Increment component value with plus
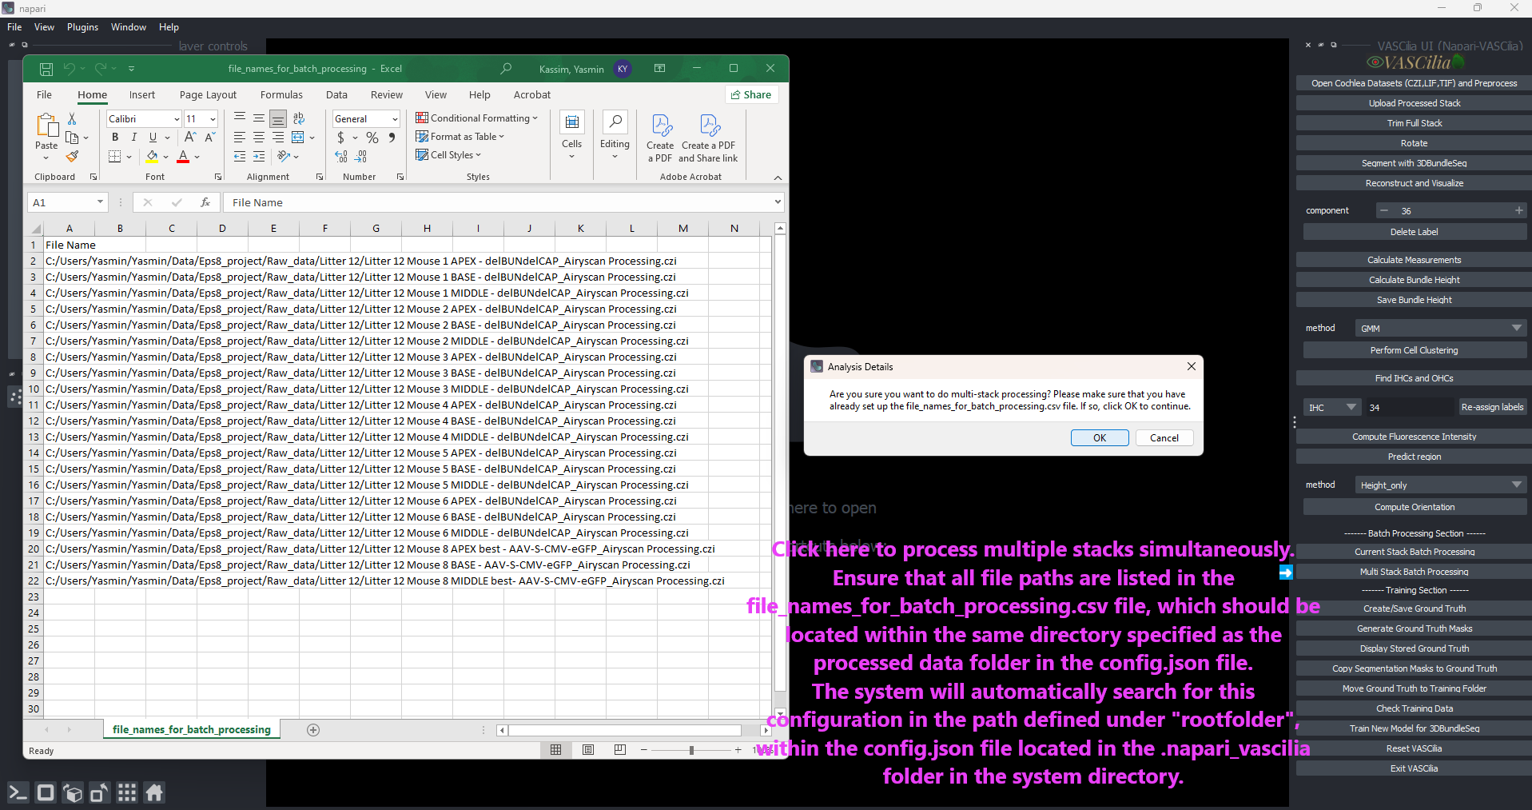Viewport: 1532px width, 810px height. [1518, 210]
